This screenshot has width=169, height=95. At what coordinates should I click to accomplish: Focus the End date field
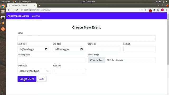coord(69,49)
